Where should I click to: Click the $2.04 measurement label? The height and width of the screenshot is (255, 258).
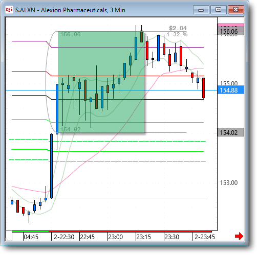(x=178, y=28)
